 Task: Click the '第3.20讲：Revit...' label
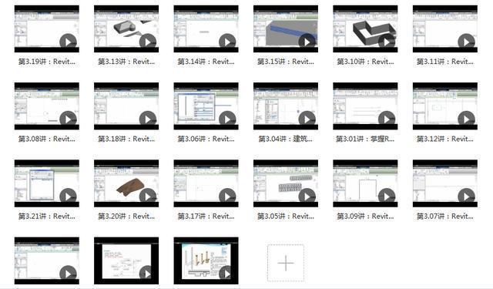126,216
